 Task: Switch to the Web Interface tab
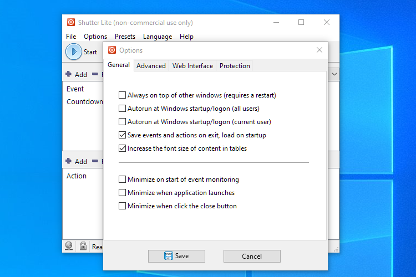192,66
